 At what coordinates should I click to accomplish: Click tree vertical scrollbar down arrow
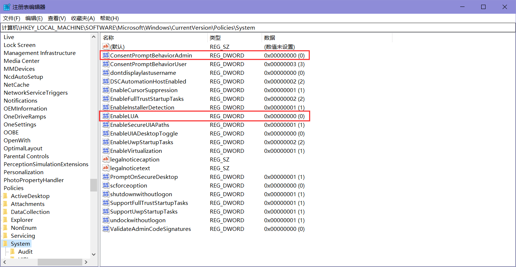[93, 254]
